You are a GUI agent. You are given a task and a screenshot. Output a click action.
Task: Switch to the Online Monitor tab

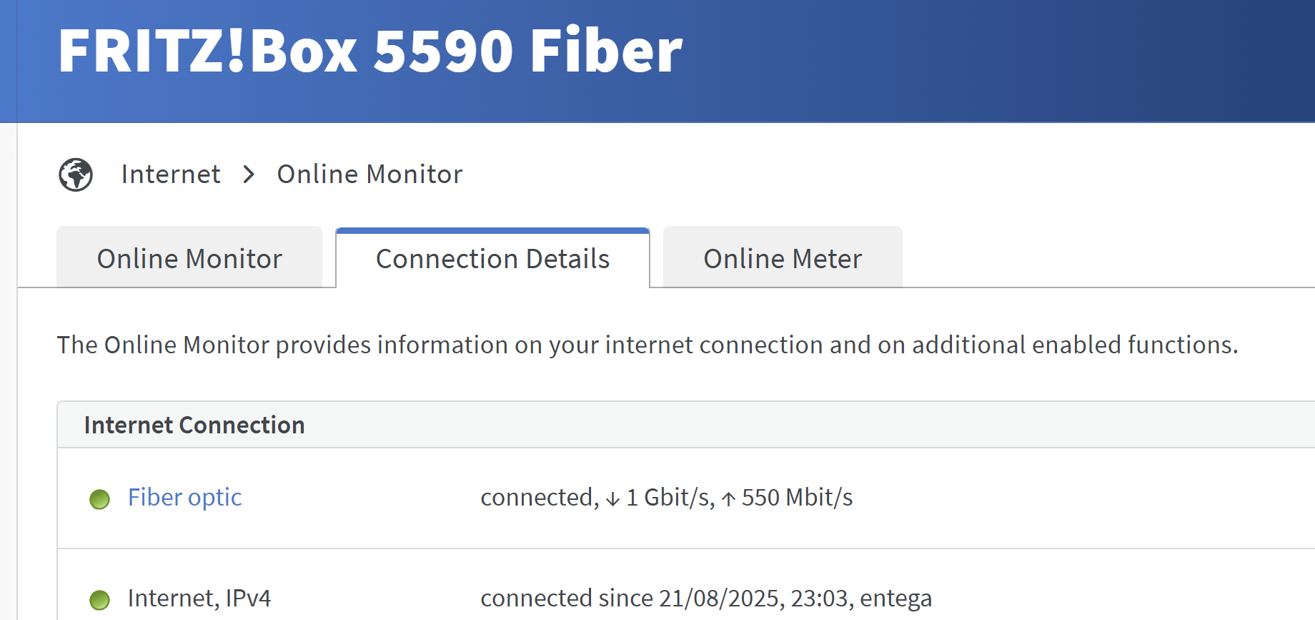pyautogui.click(x=189, y=257)
